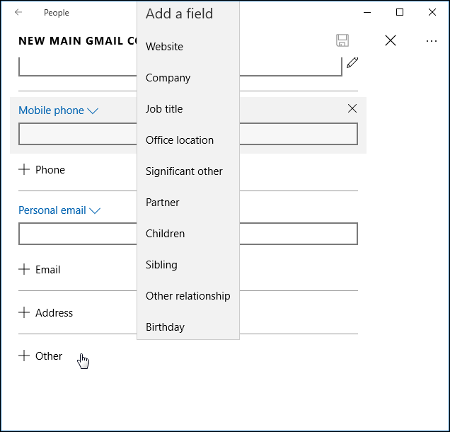Image resolution: width=450 pixels, height=432 pixels.
Task: Open the more options ellipsis menu
Action: pos(432,41)
